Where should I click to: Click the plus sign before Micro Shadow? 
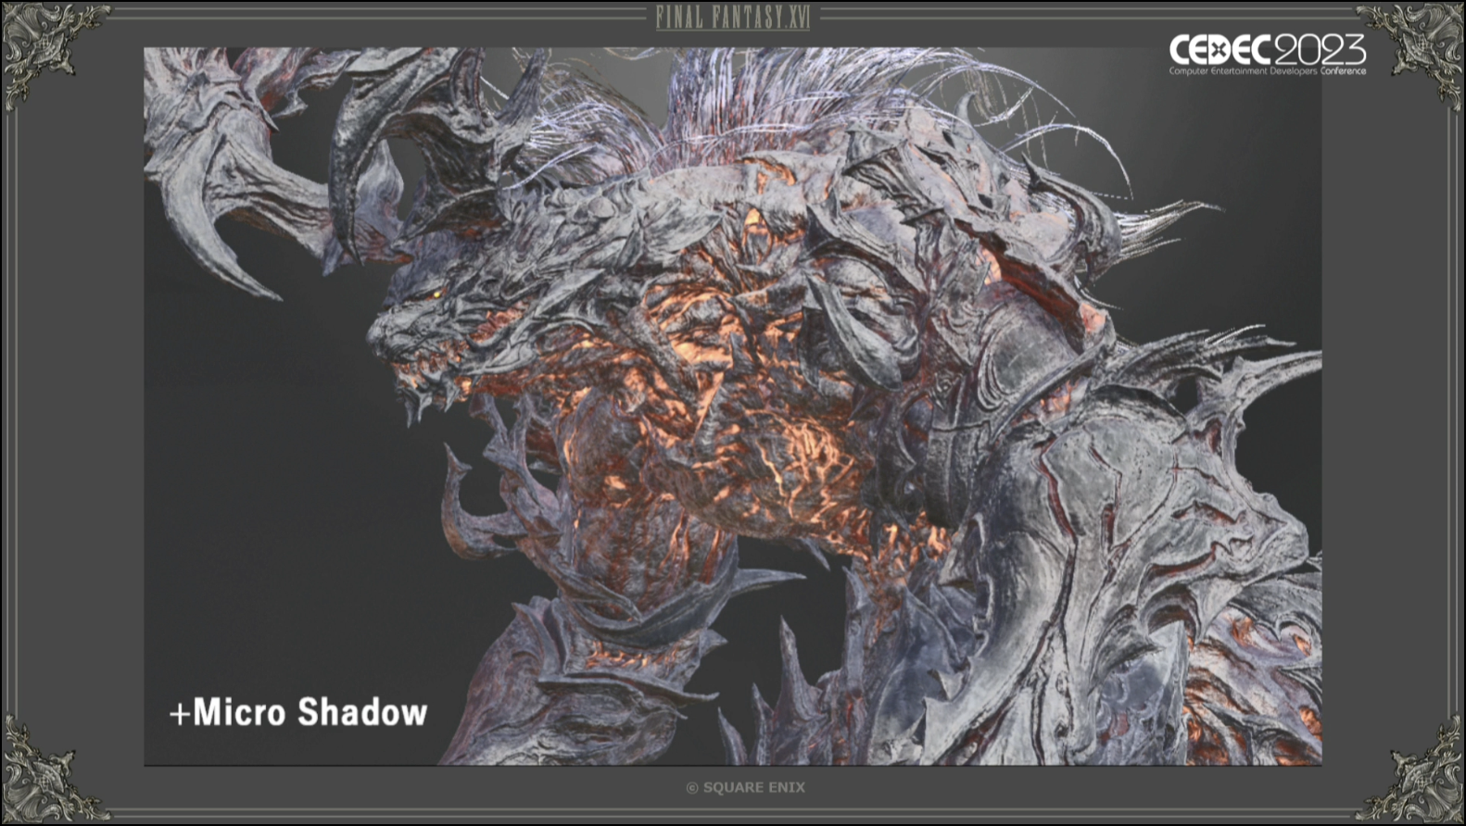179,713
